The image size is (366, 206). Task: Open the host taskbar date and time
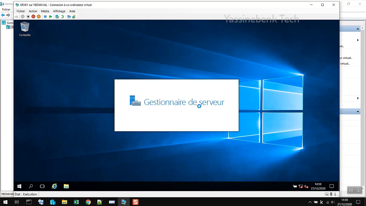pyautogui.click(x=345, y=202)
